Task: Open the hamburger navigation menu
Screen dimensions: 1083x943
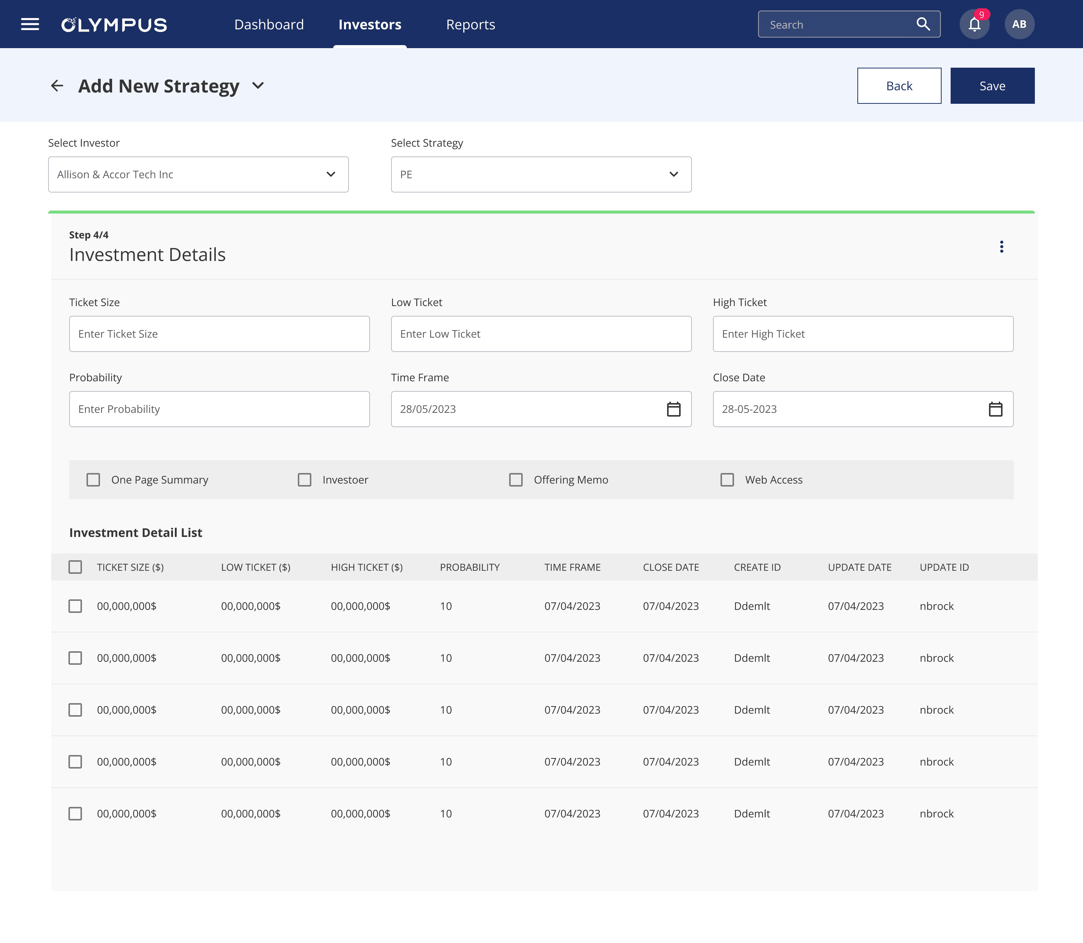Action: 30,24
